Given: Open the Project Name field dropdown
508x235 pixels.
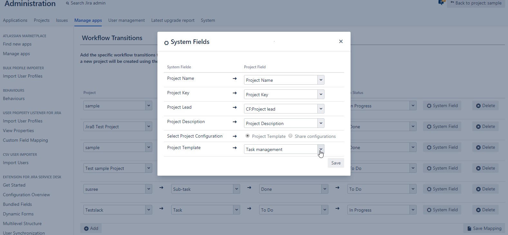Looking at the screenshot, I should (284, 80).
